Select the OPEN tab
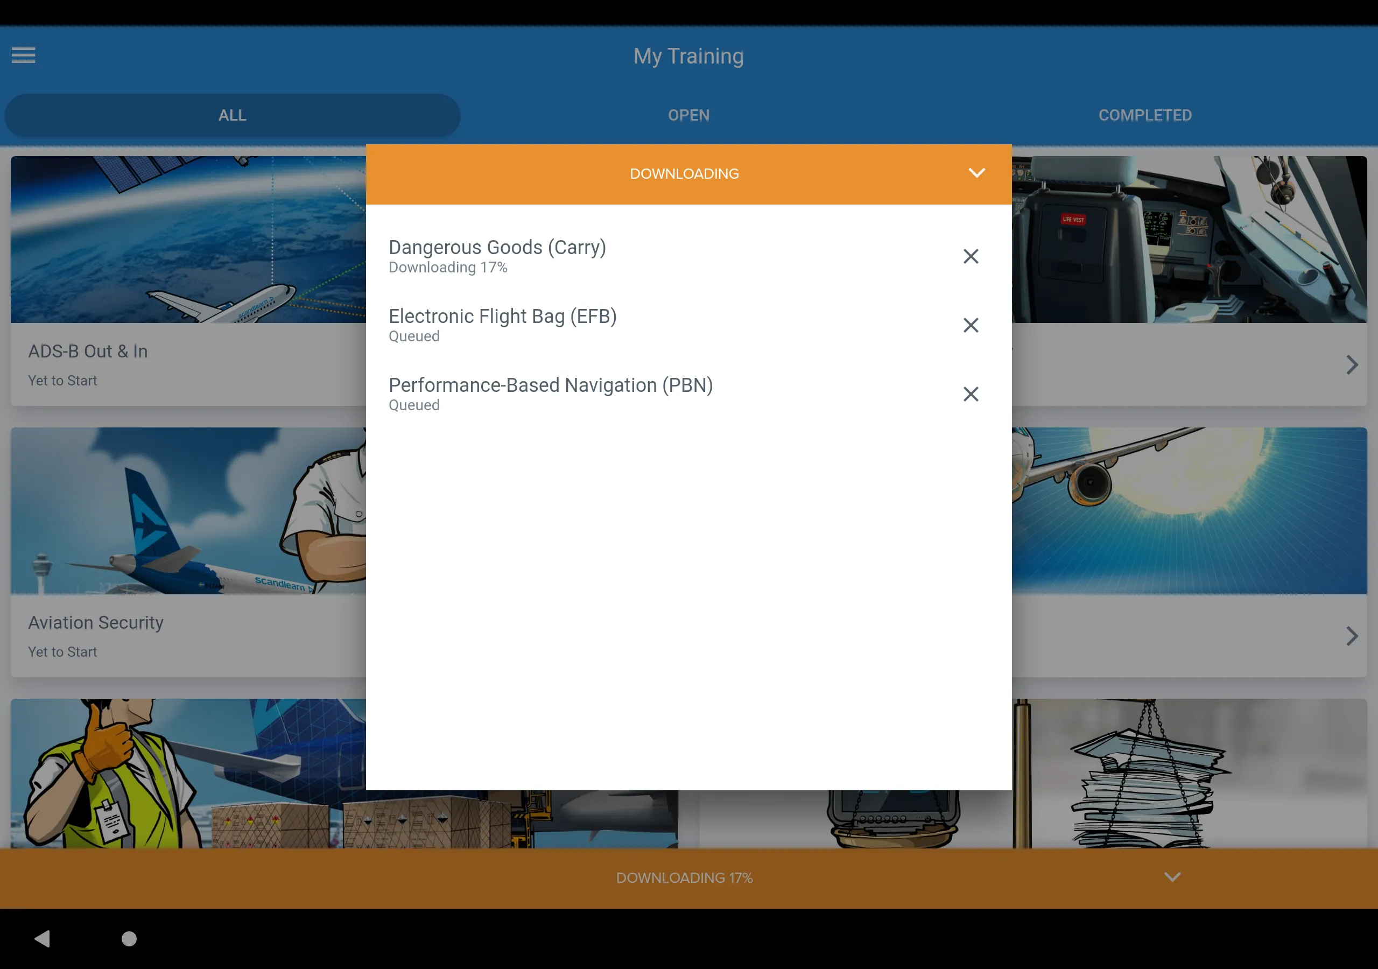The image size is (1378, 969). point(688,114)
